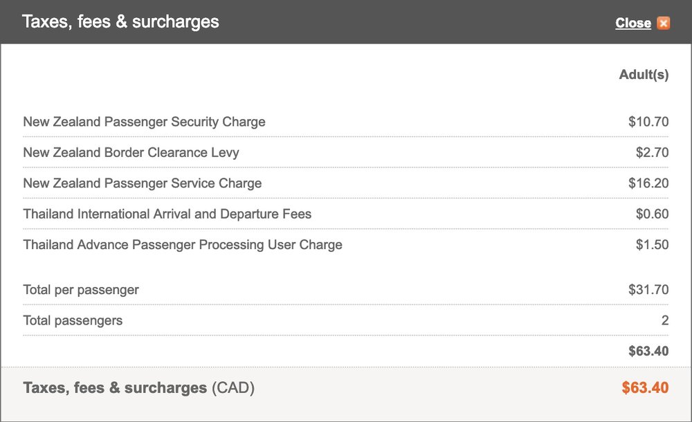Click the $1.50 processing charge amount

click(652, 244)
